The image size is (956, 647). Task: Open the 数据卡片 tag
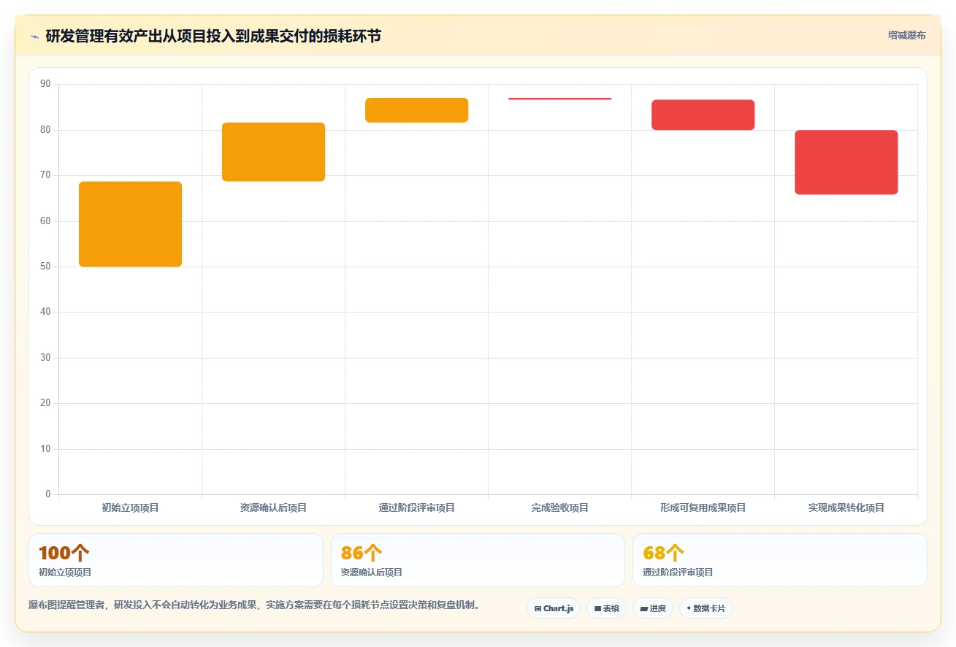tap(706, 608)
